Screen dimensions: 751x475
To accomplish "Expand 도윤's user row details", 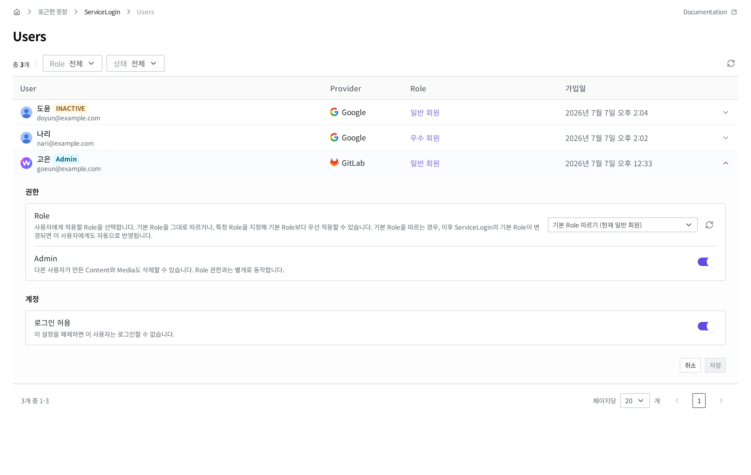I will coord(725,112).
